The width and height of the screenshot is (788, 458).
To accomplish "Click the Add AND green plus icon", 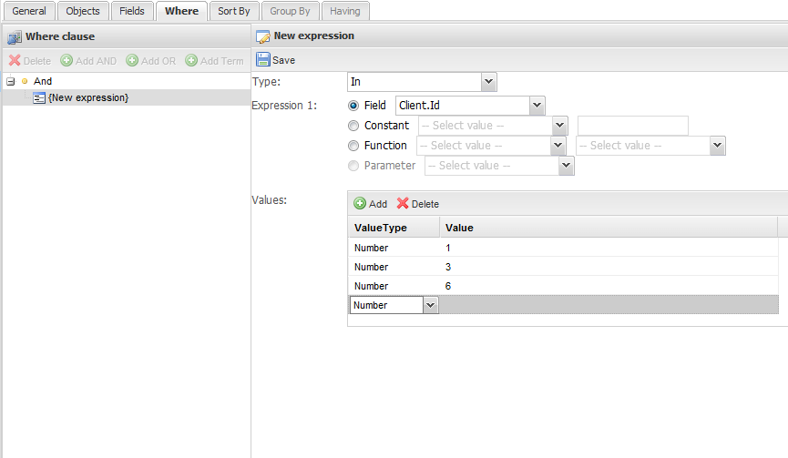I will click(x=67, y=61).
